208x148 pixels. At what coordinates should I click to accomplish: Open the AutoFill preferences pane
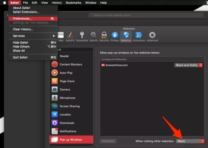click(x=70, y=37)
